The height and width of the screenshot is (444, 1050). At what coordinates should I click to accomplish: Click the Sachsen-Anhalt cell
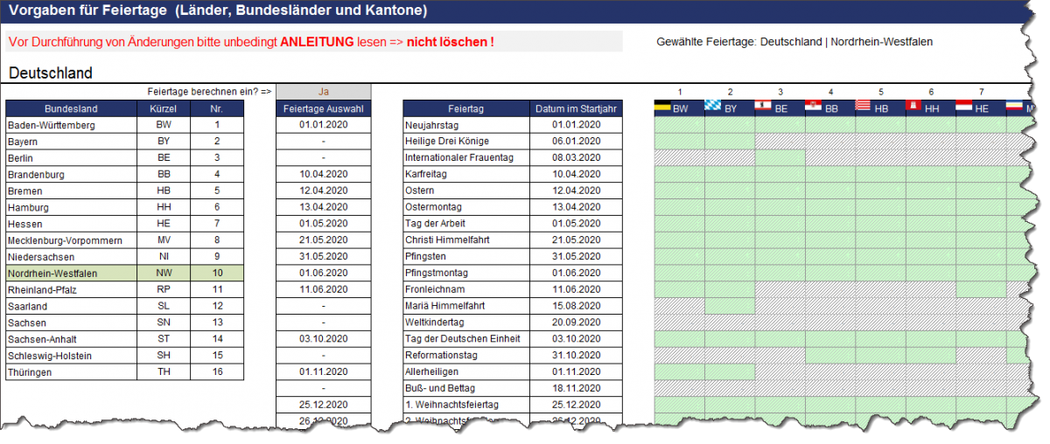[72, 340]
